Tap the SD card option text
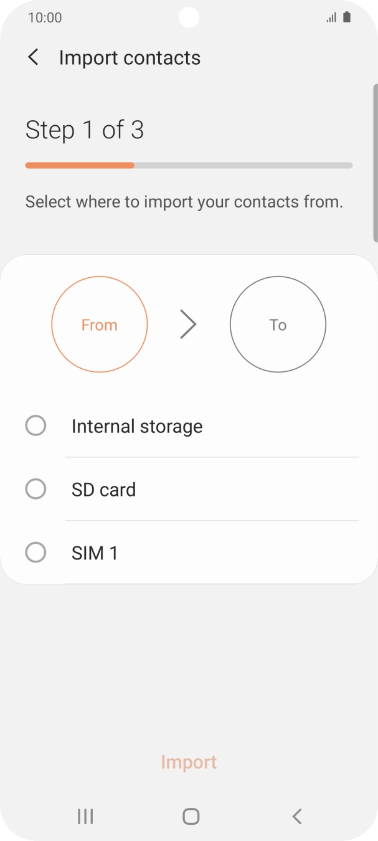Viewport: 378px width, 841px height. [103, 490]
